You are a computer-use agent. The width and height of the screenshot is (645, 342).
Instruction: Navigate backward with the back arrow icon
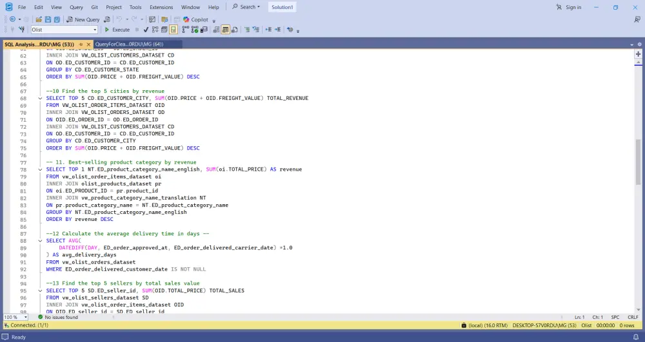click(12, 19)
